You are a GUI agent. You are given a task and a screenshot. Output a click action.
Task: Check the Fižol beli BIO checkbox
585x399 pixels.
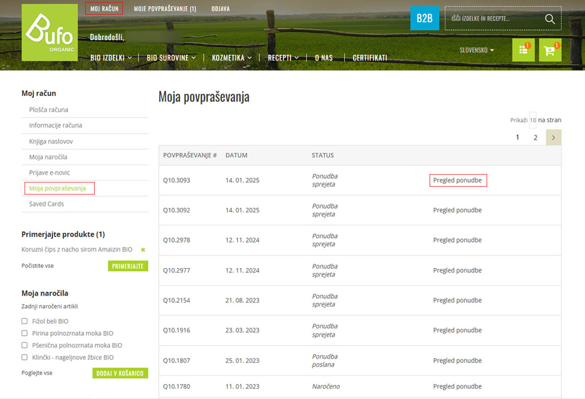point(25,321)
